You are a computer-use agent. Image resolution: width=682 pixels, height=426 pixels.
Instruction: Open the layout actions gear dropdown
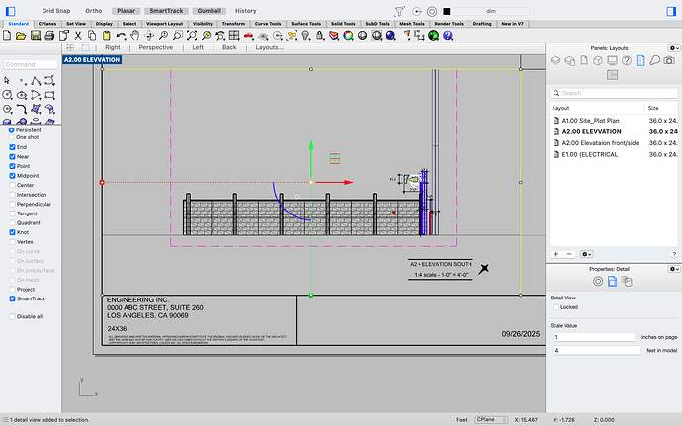click(587, 254)
